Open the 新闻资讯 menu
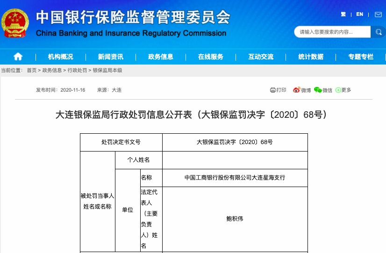386x253 pixels. click(111, 57)
